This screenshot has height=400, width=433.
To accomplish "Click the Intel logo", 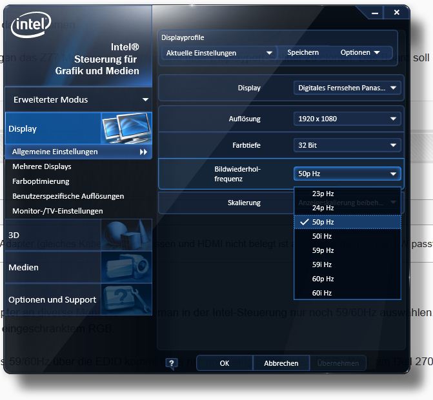I will tap(31, 25).
